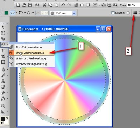This screenshot has width=140, height=128.
Task: Choose Pfadbearbeitungswerkzeug from the flyout menu
Action: [x=32, y=64]
